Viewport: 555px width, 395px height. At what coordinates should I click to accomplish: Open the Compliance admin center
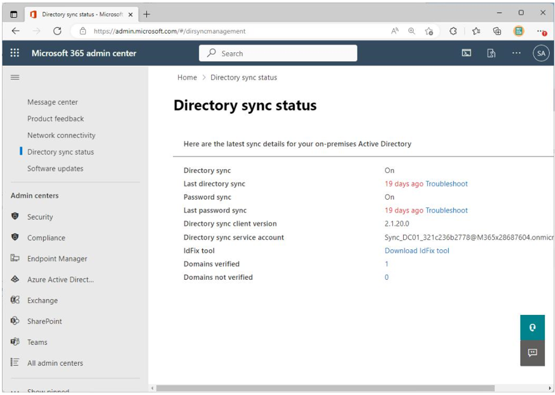pyautogui.click(x=46, y=238)
